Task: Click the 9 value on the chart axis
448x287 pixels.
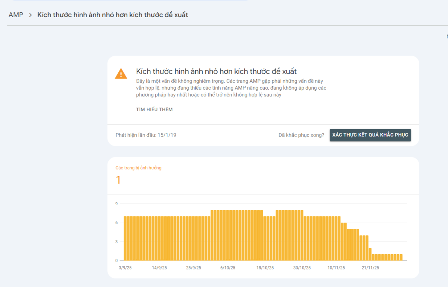Action: coord(116,204)
